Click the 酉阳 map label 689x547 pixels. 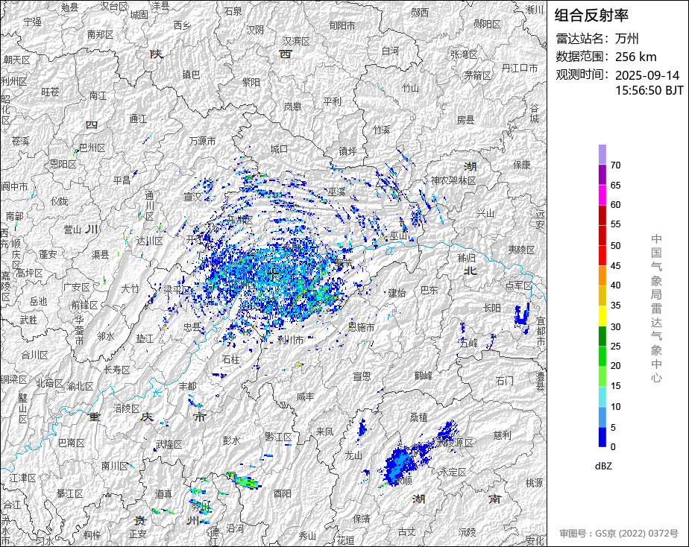coord(282,494)
